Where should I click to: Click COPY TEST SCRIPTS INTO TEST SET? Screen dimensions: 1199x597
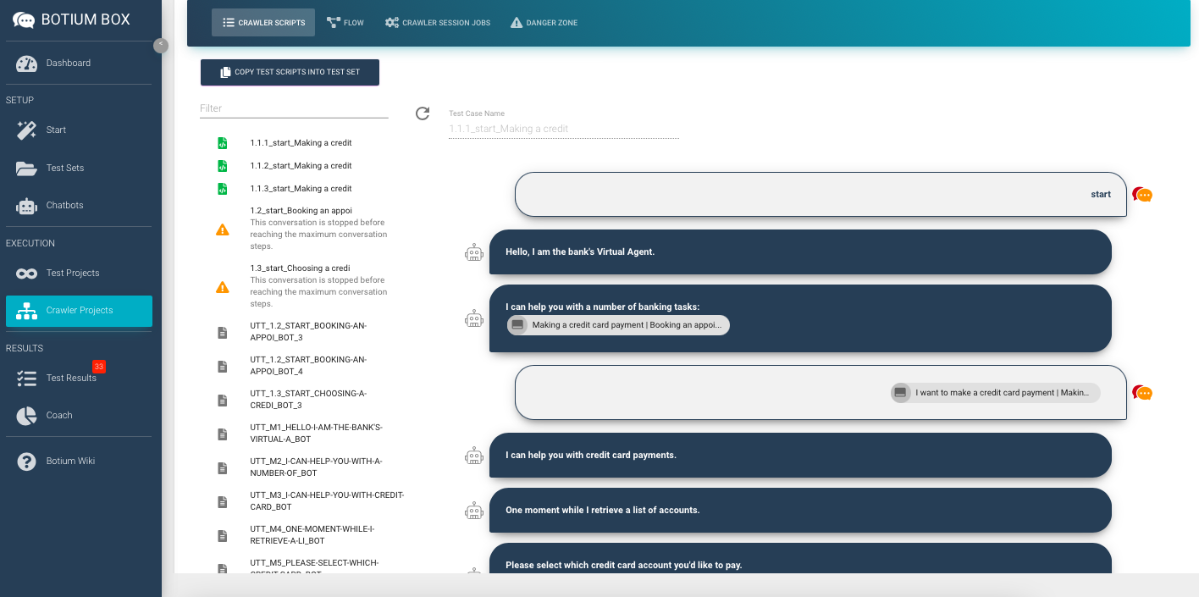pos(290,72)
